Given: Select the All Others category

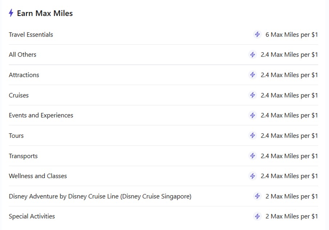Looking at the screenshot, I should [23, 55].
